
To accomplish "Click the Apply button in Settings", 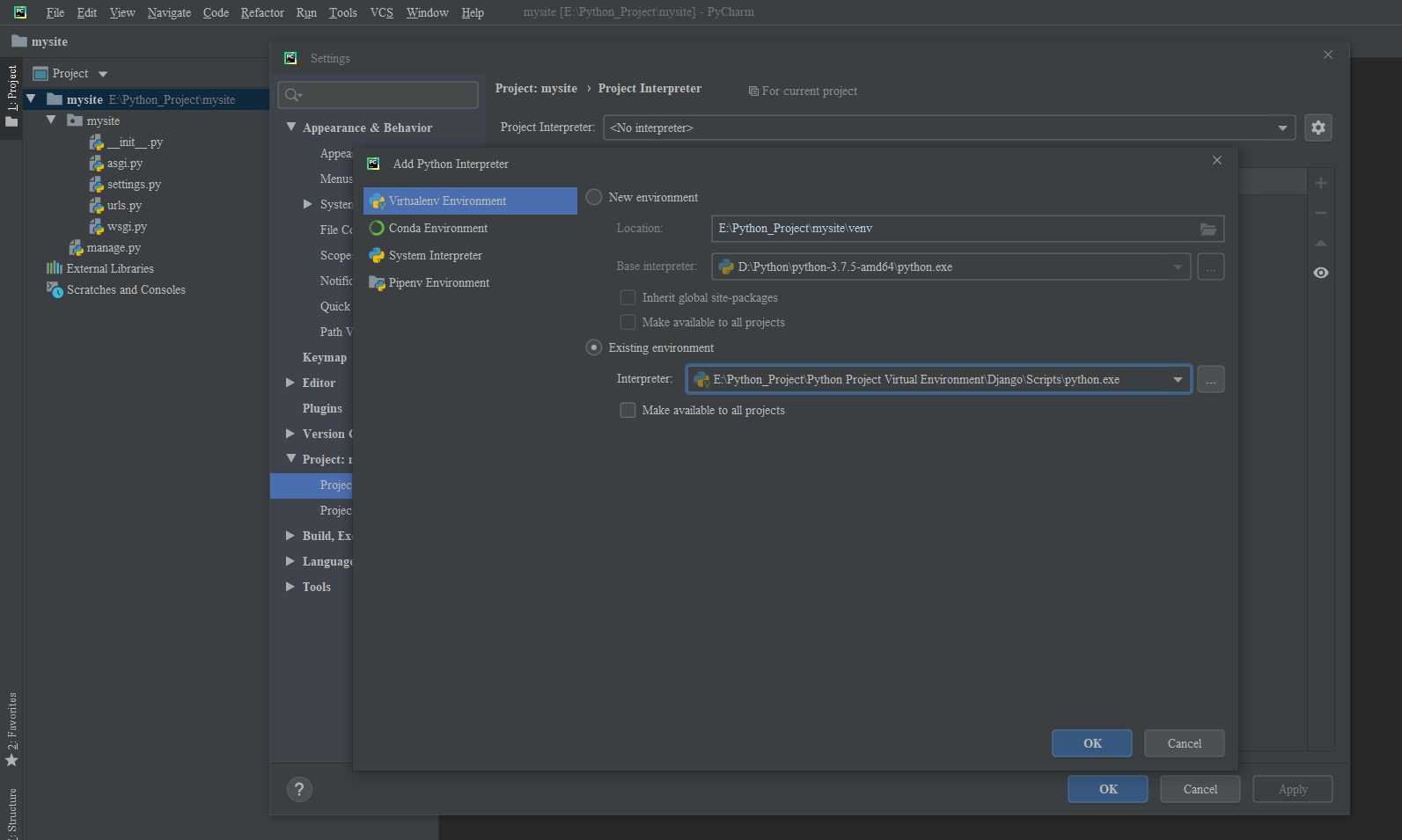I will (1293, 789).
